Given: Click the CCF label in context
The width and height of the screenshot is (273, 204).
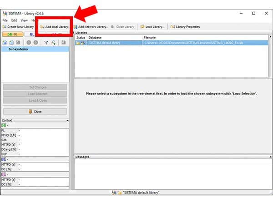Looking at the screenshot, I should click(4, 154).
